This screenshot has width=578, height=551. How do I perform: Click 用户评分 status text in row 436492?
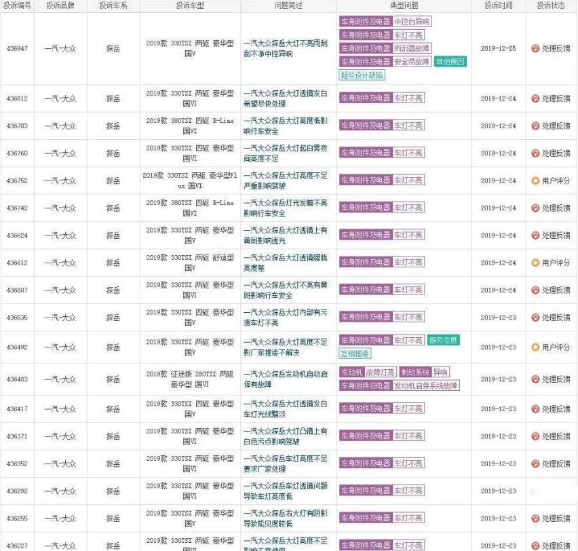click(x=556, y=347)
